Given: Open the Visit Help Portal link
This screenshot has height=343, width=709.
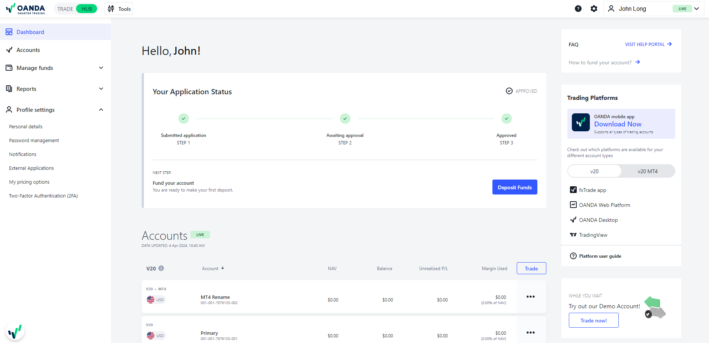Looking at the screenshot, I should (x=648, y=45).
